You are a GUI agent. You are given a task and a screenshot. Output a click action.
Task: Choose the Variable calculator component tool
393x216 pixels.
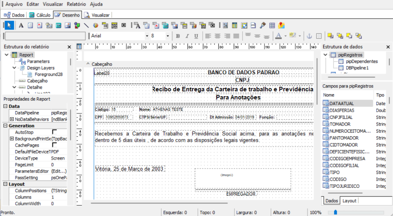58,25
